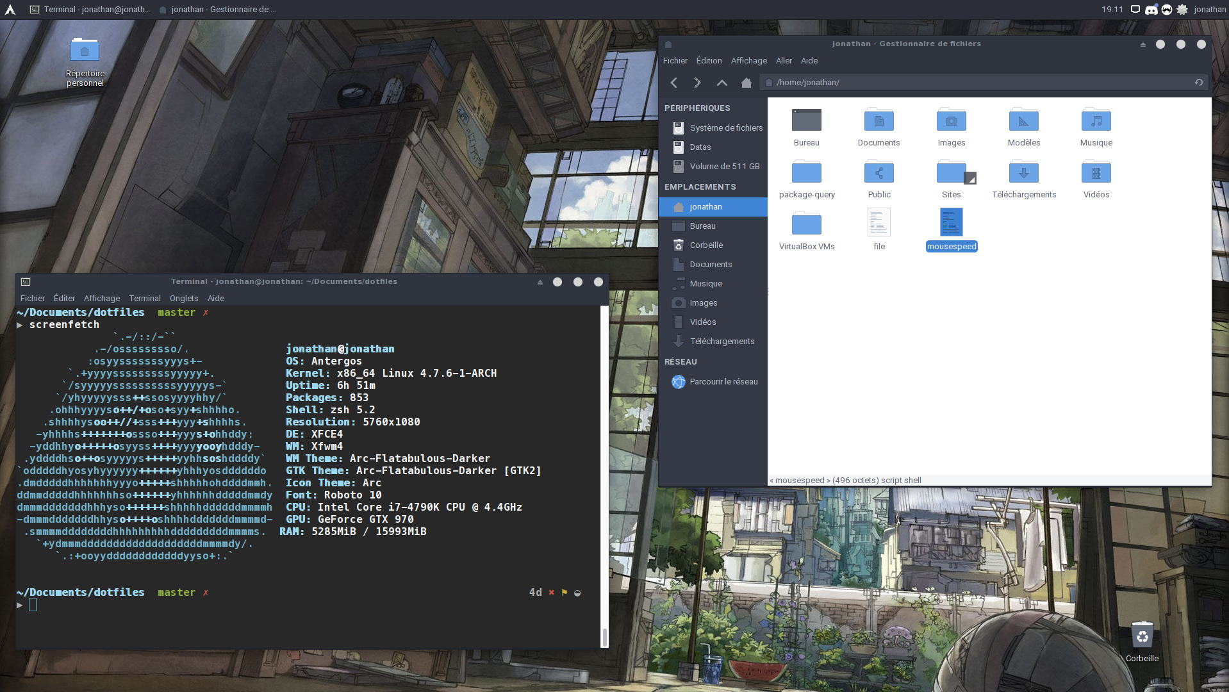The width and height of the screenshot is (1229, 692).
Task: Select Système de fichiers in sidebar
Action: point(713,128)
